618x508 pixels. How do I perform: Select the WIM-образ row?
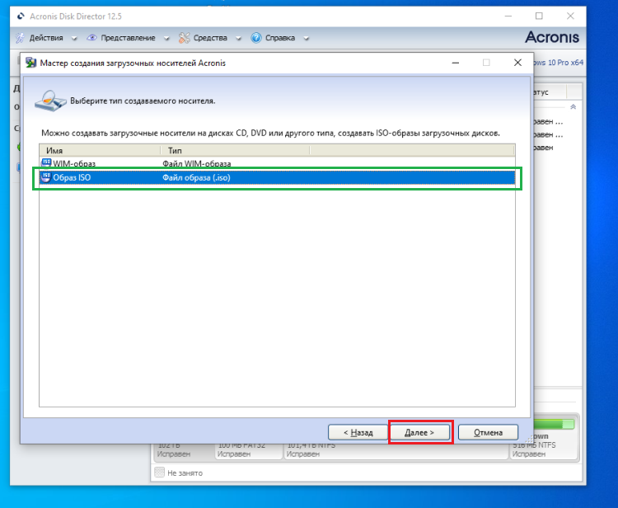(x=277, y=163)
